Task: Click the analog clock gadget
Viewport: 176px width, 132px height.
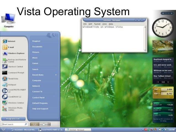Action: click(163, 28)
